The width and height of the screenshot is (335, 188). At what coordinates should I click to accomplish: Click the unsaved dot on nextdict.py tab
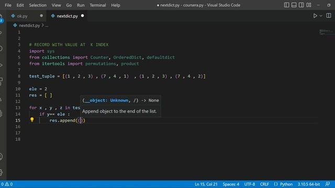tap(83, 16)
